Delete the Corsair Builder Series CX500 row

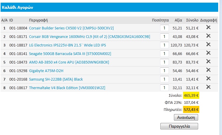[208, 27]
